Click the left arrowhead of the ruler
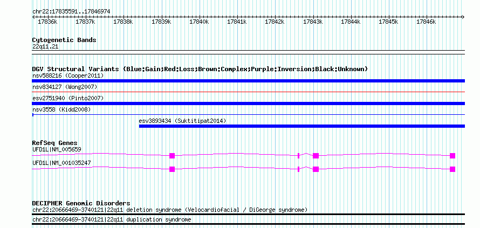Viewport: 480px width, 228px height. coord(34,17)
